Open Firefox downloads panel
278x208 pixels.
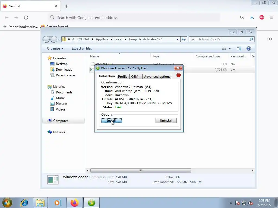pyautogui.click(x=252, y=17)
